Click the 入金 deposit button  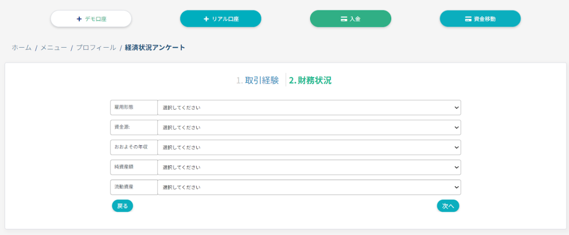(x=351, y=19)
